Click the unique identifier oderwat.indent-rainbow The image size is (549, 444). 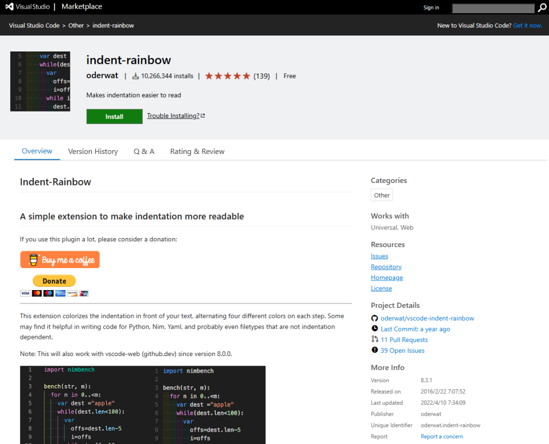click(450, 425)
